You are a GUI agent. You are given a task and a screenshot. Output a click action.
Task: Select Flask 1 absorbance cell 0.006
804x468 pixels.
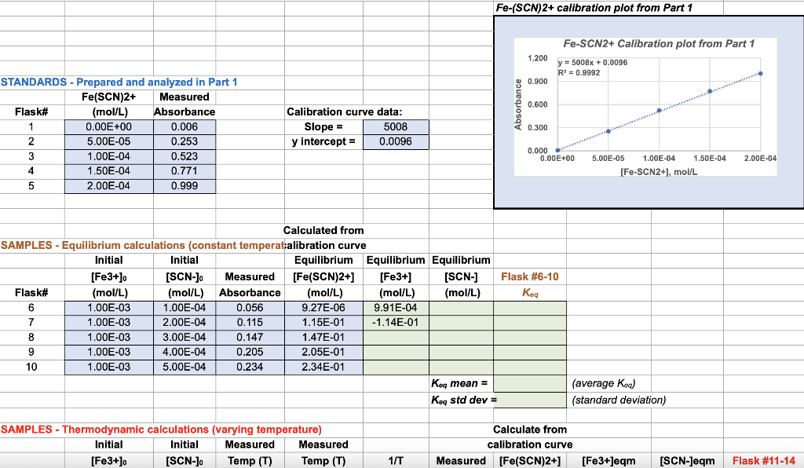click(x=184, y=126)
